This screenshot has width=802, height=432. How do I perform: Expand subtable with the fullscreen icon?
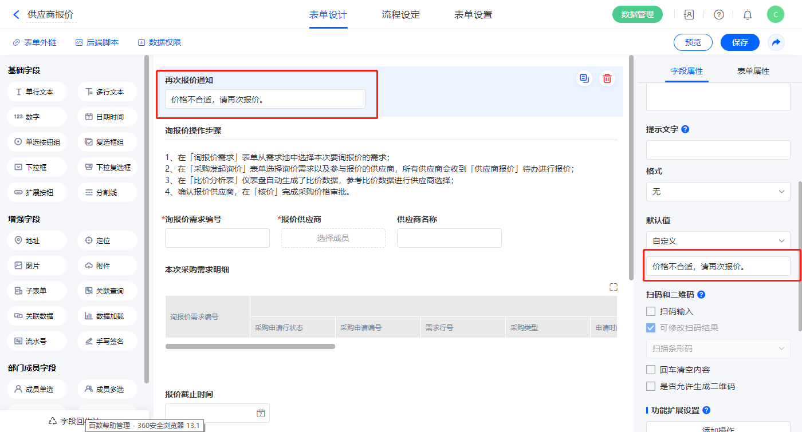pos(614,287)
